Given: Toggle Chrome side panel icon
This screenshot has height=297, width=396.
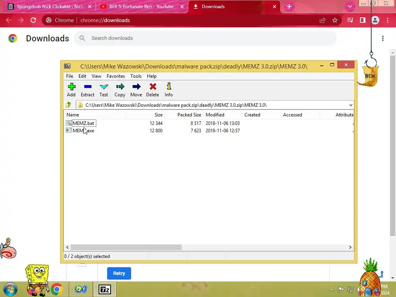Looking at the screenshot, I should pos(363,20).
